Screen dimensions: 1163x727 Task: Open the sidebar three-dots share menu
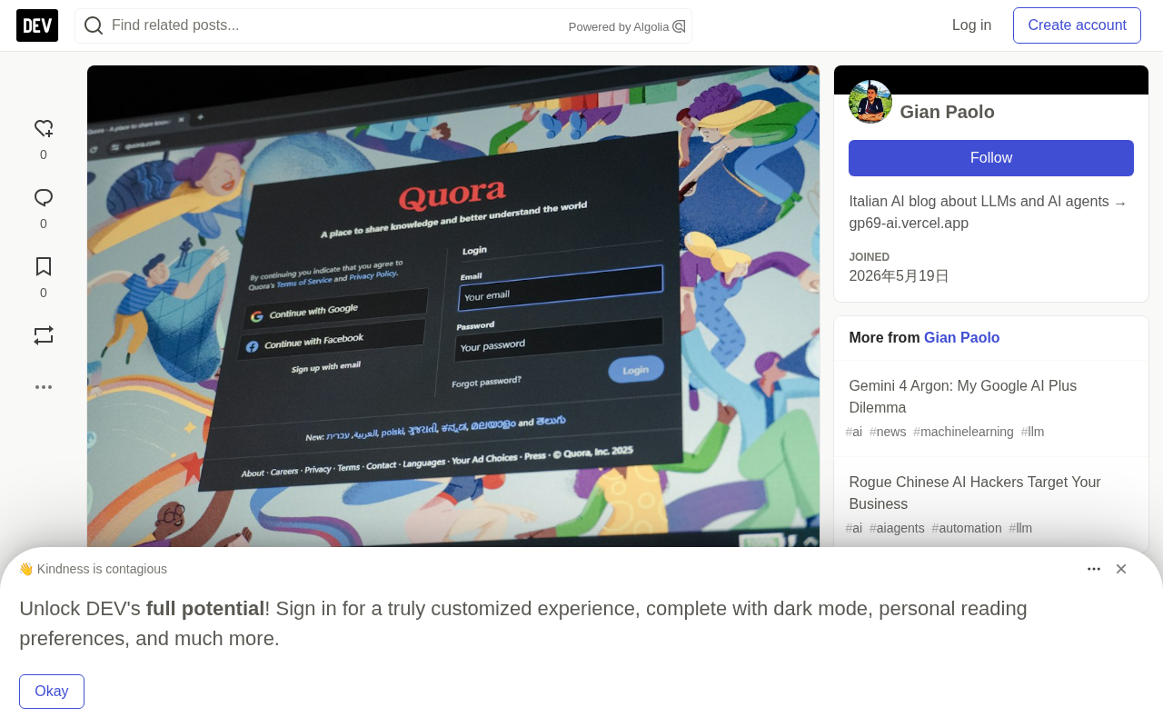[x=44, y=387]
